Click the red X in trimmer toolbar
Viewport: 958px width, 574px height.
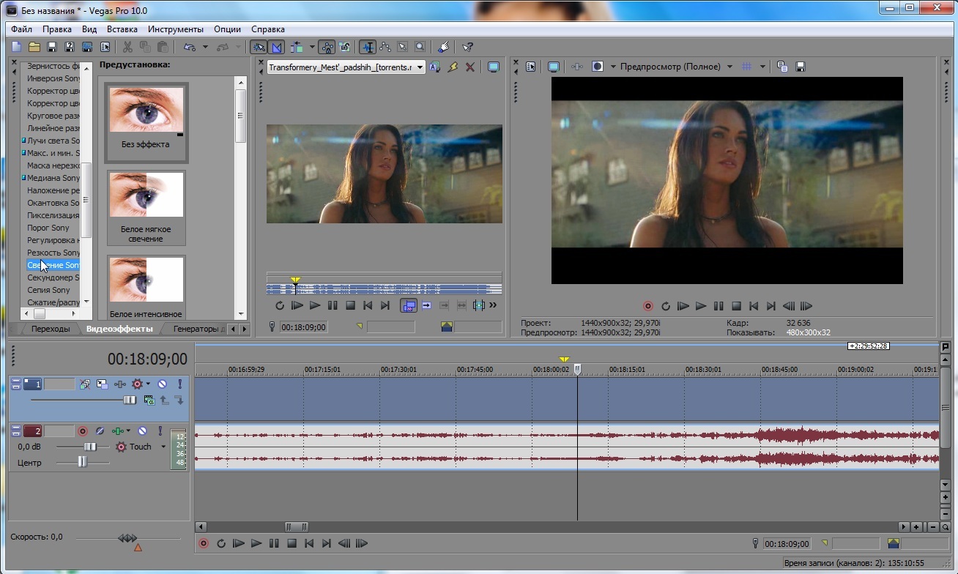click(470, 67)
